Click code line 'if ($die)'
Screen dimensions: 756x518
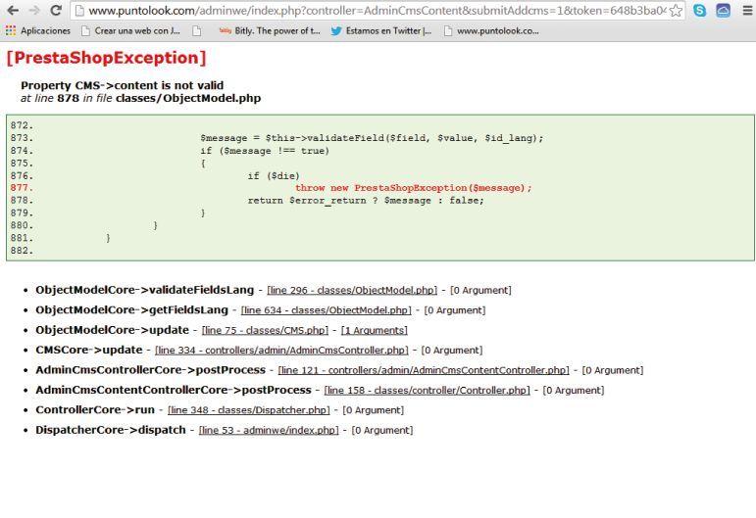click(274, 175)
